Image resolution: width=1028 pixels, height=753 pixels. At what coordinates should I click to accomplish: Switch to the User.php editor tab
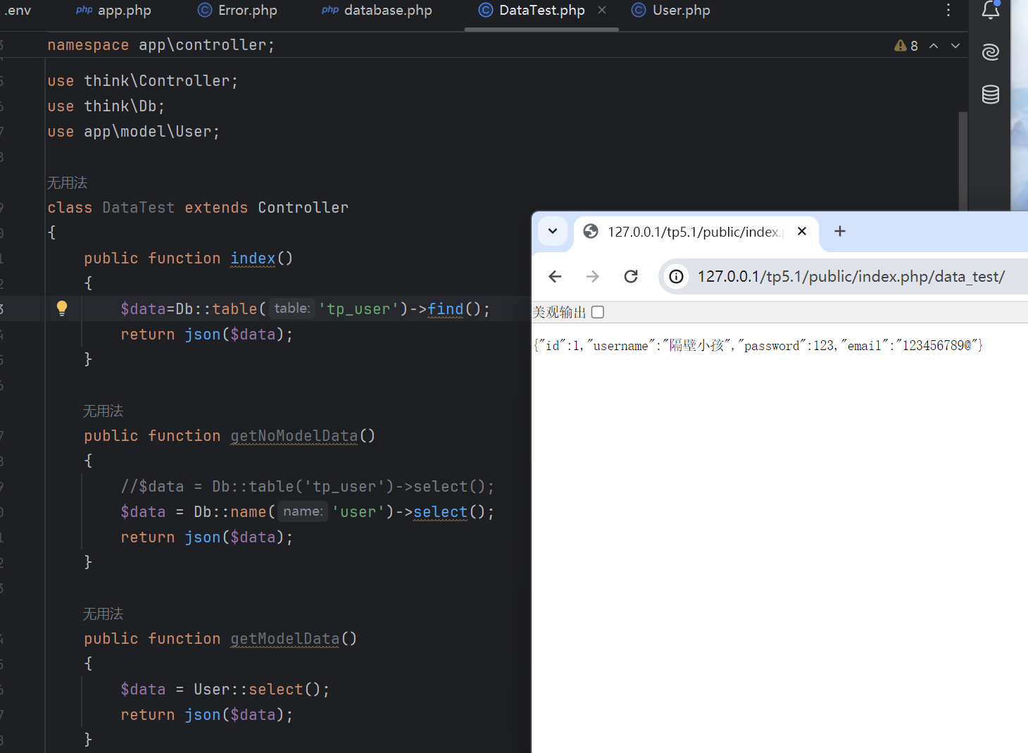tap(671, 11)
